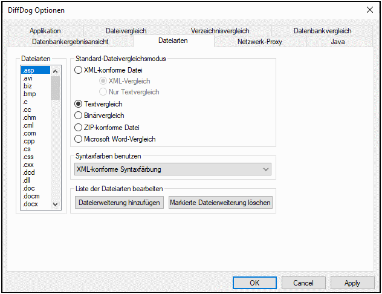Viewport: 382px width, 294px height.
Task: Select the .docm file extension
Action: pos(36,196)
